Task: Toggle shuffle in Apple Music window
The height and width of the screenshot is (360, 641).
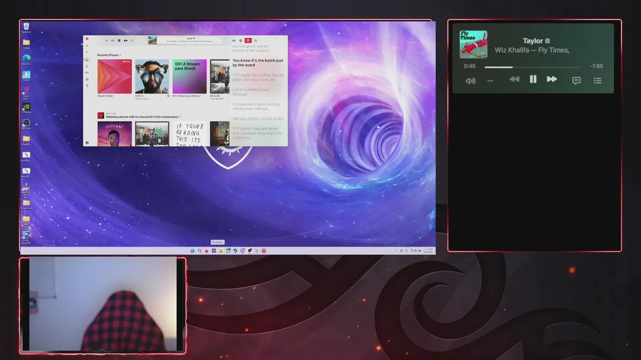Action: click(x=106, y=40)
